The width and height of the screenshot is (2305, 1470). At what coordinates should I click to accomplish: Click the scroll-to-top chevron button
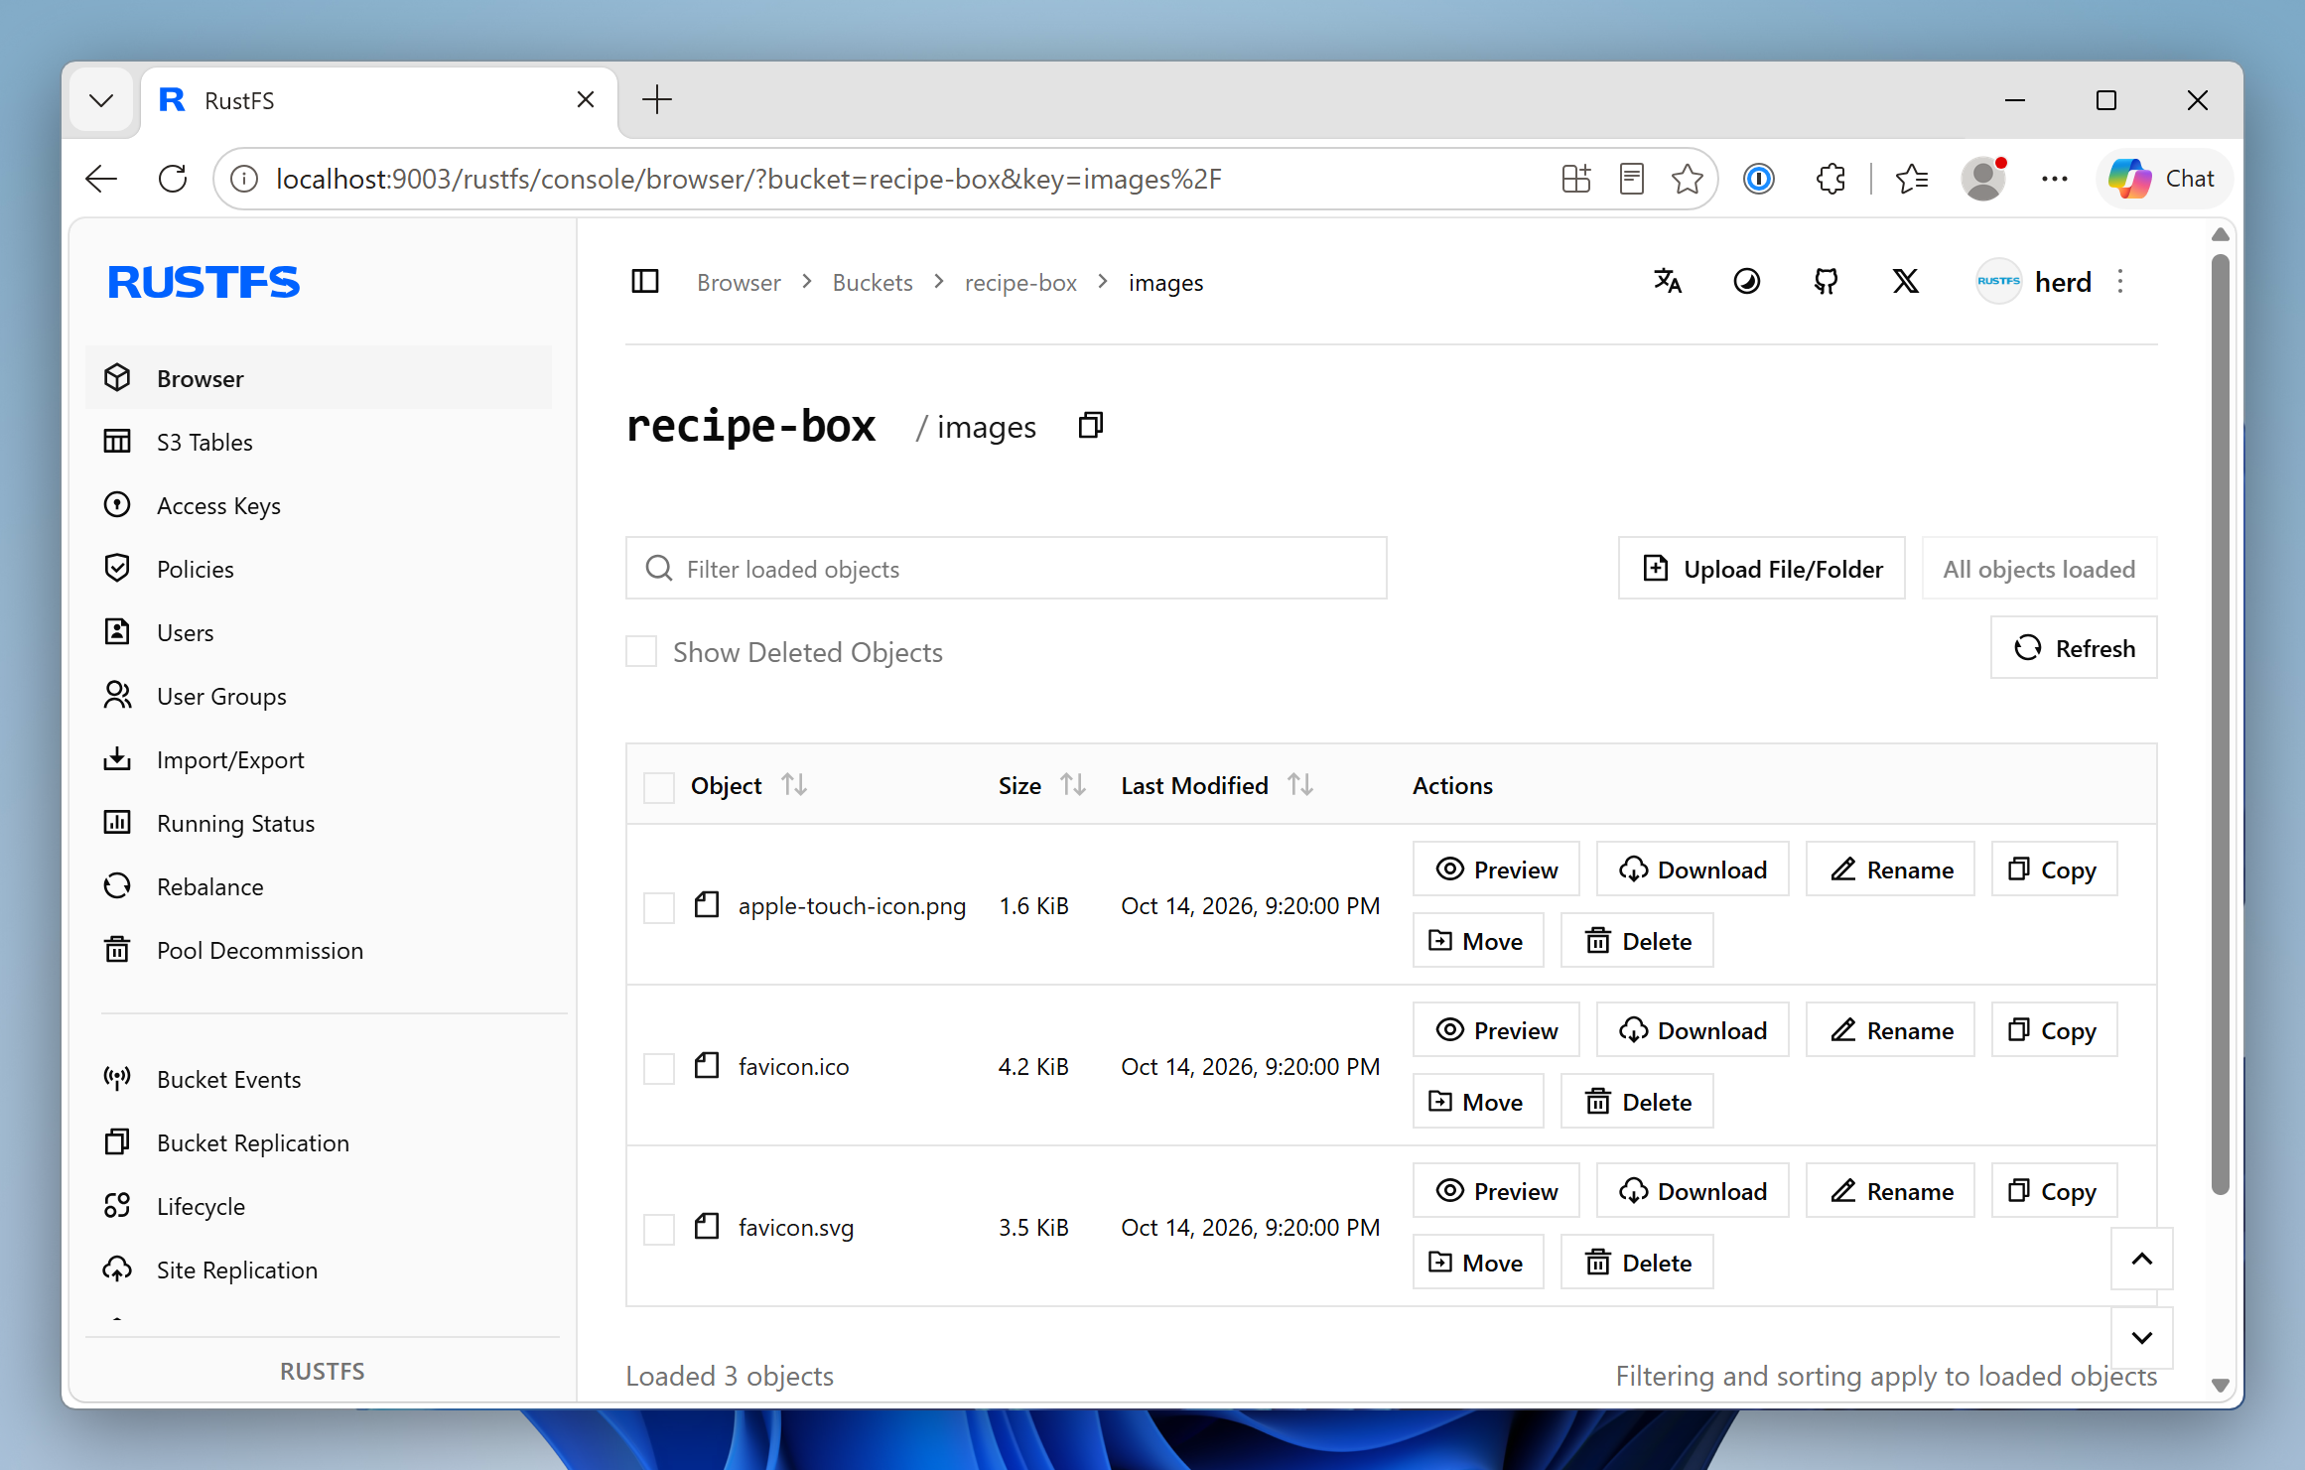pyautogui.click(x=2142, y=1259)
